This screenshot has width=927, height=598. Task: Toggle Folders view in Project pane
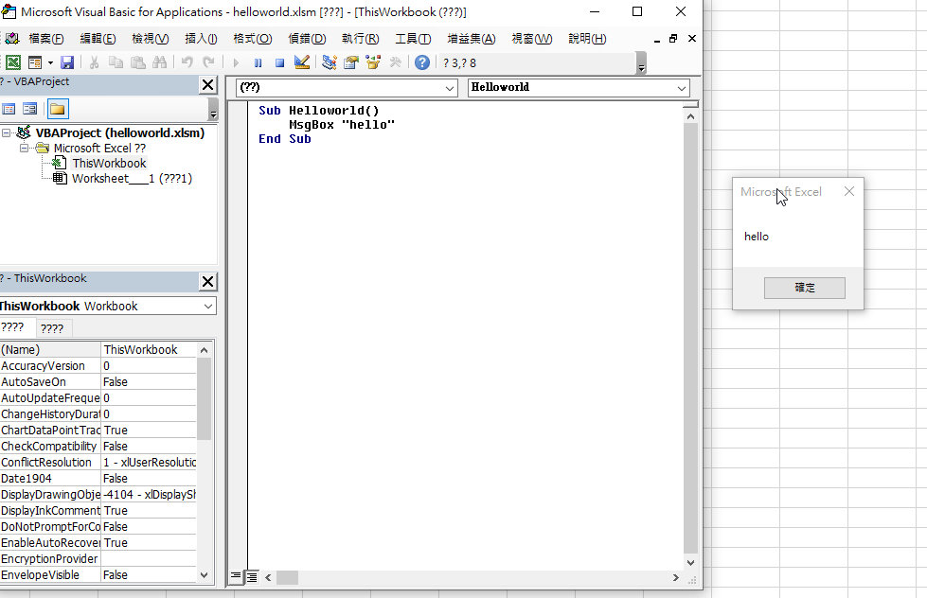coord(58,109)
